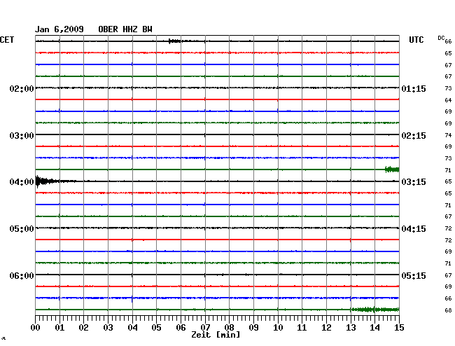
Task: Click the 03 minute axis label
Action: point(108,327)
